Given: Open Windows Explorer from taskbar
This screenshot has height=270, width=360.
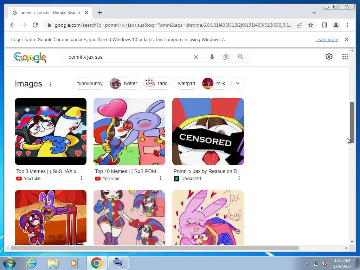Looking at the screenshot, I should 53,263.
